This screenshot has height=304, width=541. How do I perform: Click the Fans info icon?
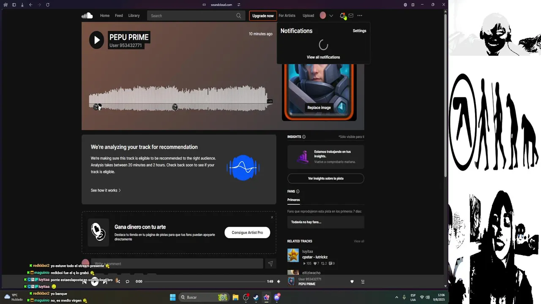[298, 191]
